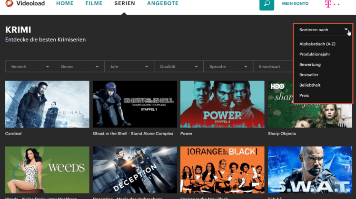Open the ANGEBOTE tab

(163, 3)
